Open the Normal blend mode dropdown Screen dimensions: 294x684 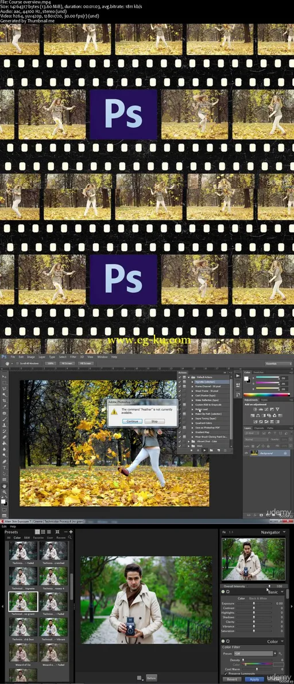click(x=256, y=440)
